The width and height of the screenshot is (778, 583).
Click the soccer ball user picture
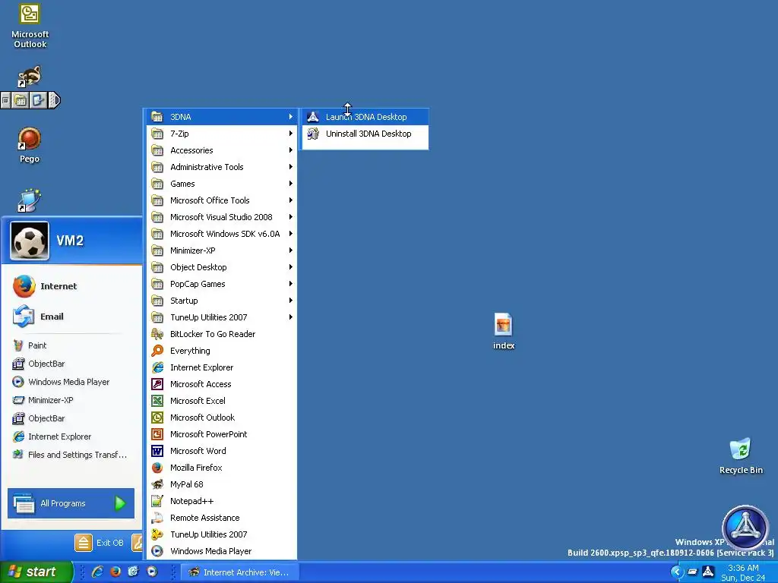pyautogui.click(x=30, y=241)
